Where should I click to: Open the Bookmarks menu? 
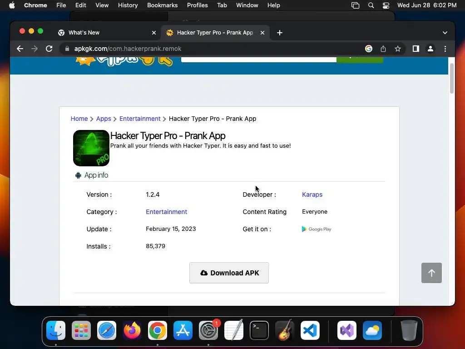162,5
